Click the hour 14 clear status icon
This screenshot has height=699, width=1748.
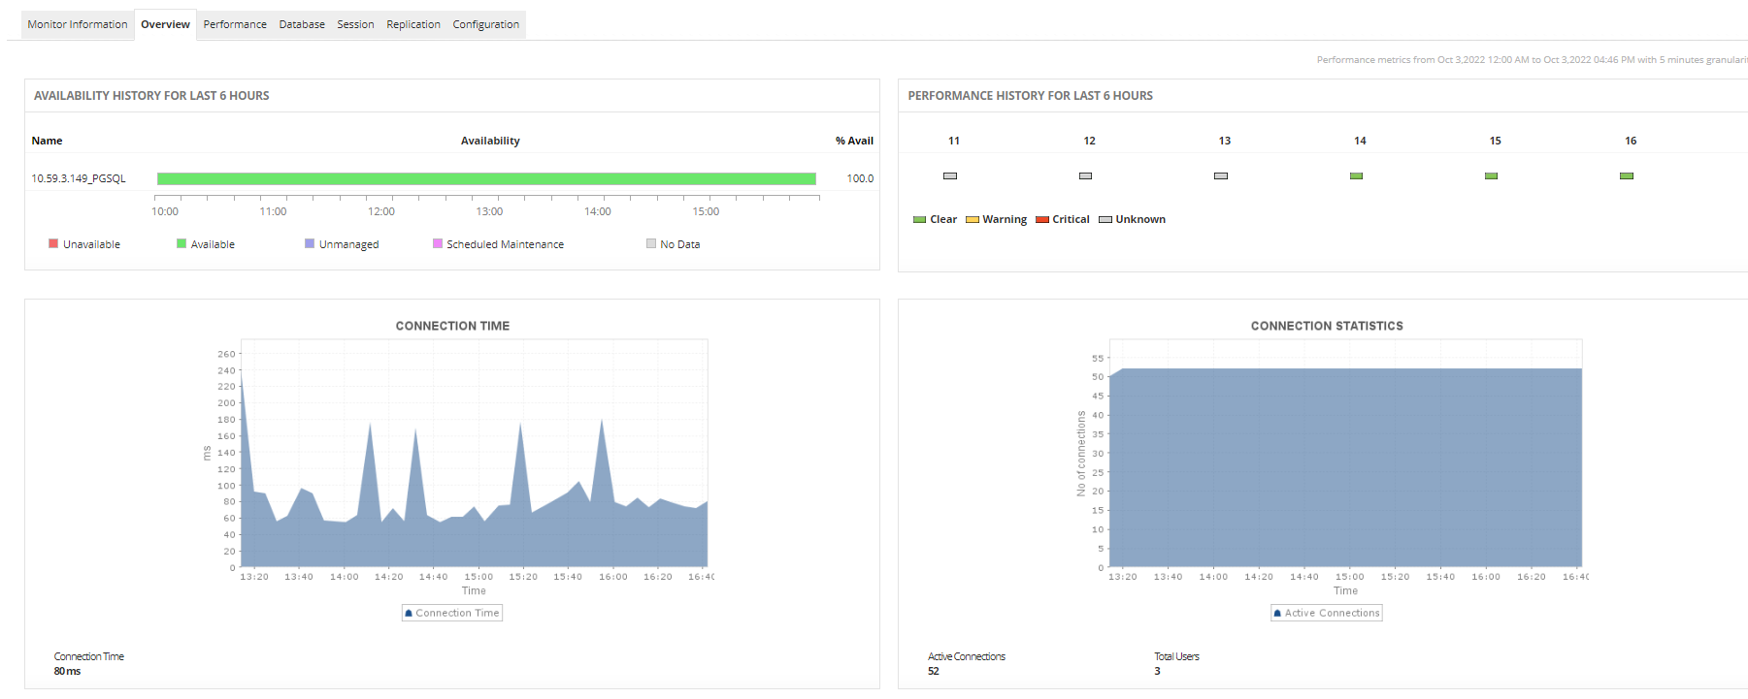(1356, 176)
